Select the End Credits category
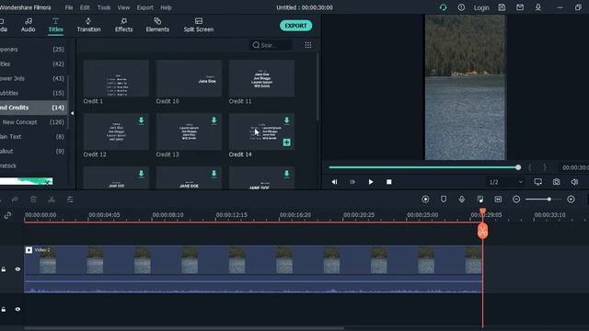The image size is (589, 331). (33, 108)
